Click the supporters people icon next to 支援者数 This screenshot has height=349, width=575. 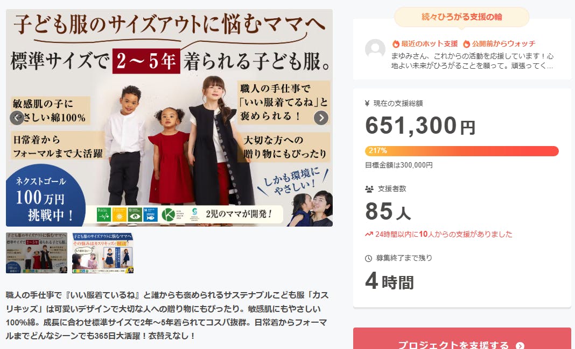coord(369,189)
